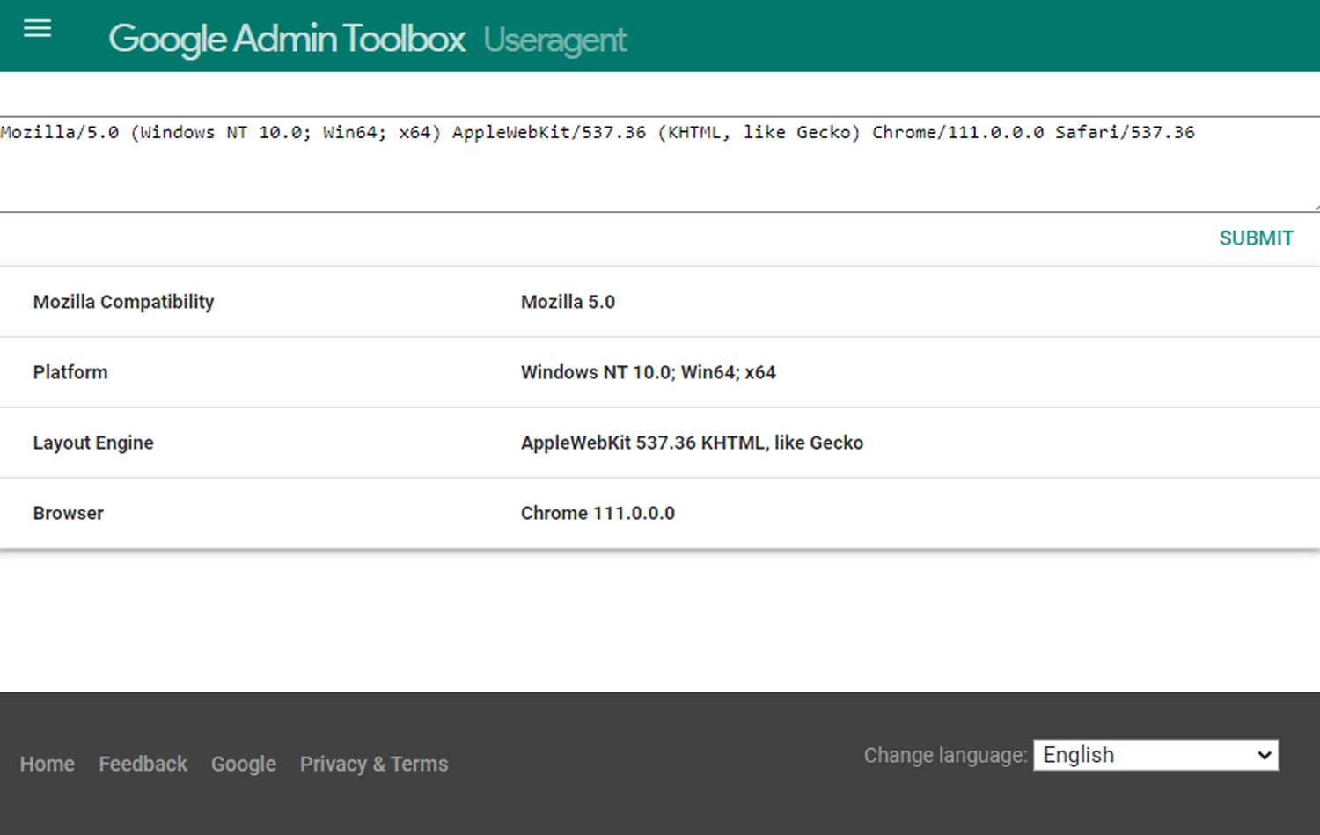Open the hamburger navigation menu
The image size is (1320, 835).
tap(37, 29)
